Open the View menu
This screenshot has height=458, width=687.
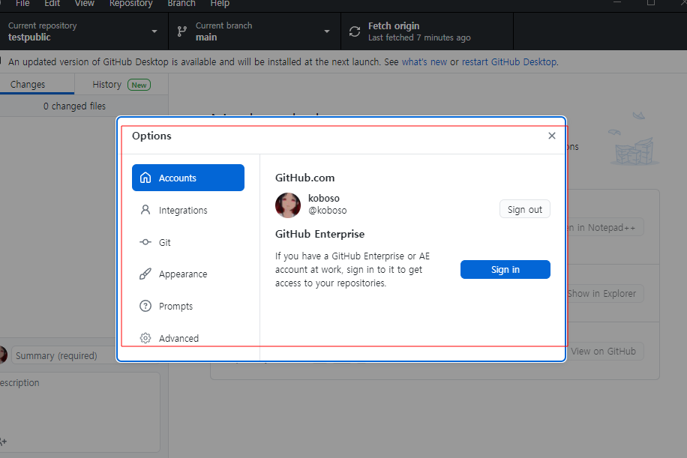coord(84,4)
